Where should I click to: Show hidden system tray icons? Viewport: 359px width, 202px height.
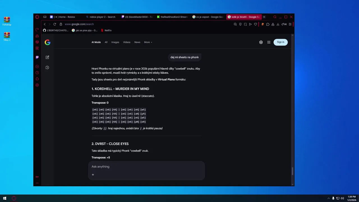329,198
